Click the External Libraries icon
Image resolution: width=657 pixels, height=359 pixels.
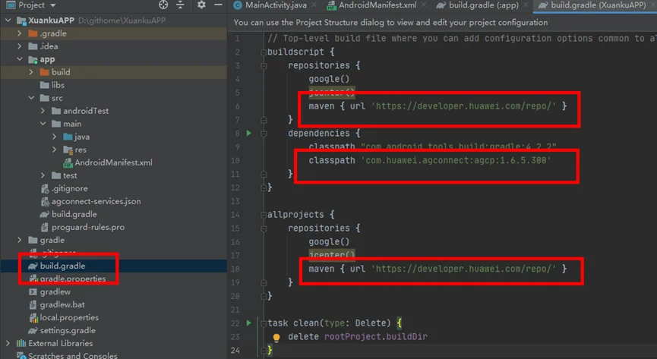click(x=21, y=343)
